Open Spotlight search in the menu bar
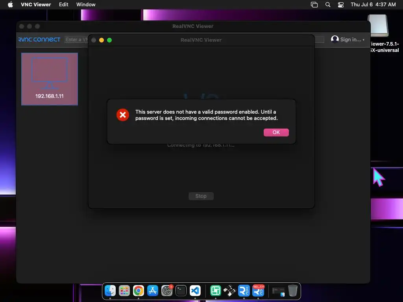403x302 pixels. click(328, 5)
